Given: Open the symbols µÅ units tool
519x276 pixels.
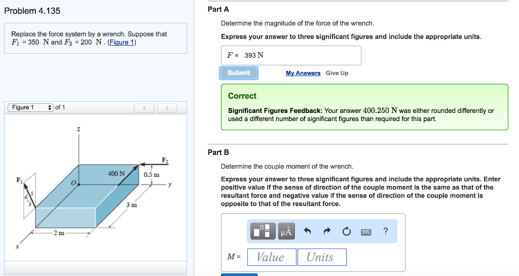Looking at the screenshot, I should tap(286, 231).
